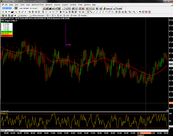Expand Other Intervals folder dropdown
This screenshot has height=136, width=173.
(37, 16)
